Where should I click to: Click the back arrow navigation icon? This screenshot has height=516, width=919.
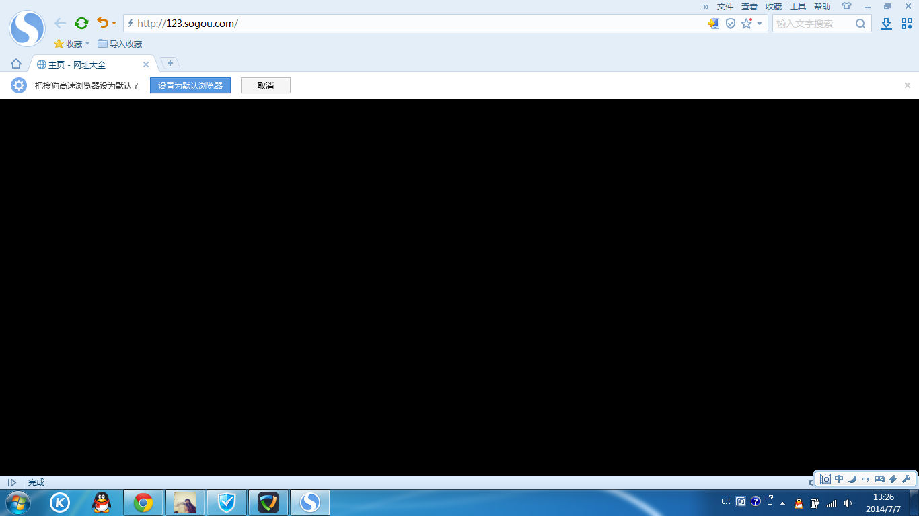click(x=60, y=24)
